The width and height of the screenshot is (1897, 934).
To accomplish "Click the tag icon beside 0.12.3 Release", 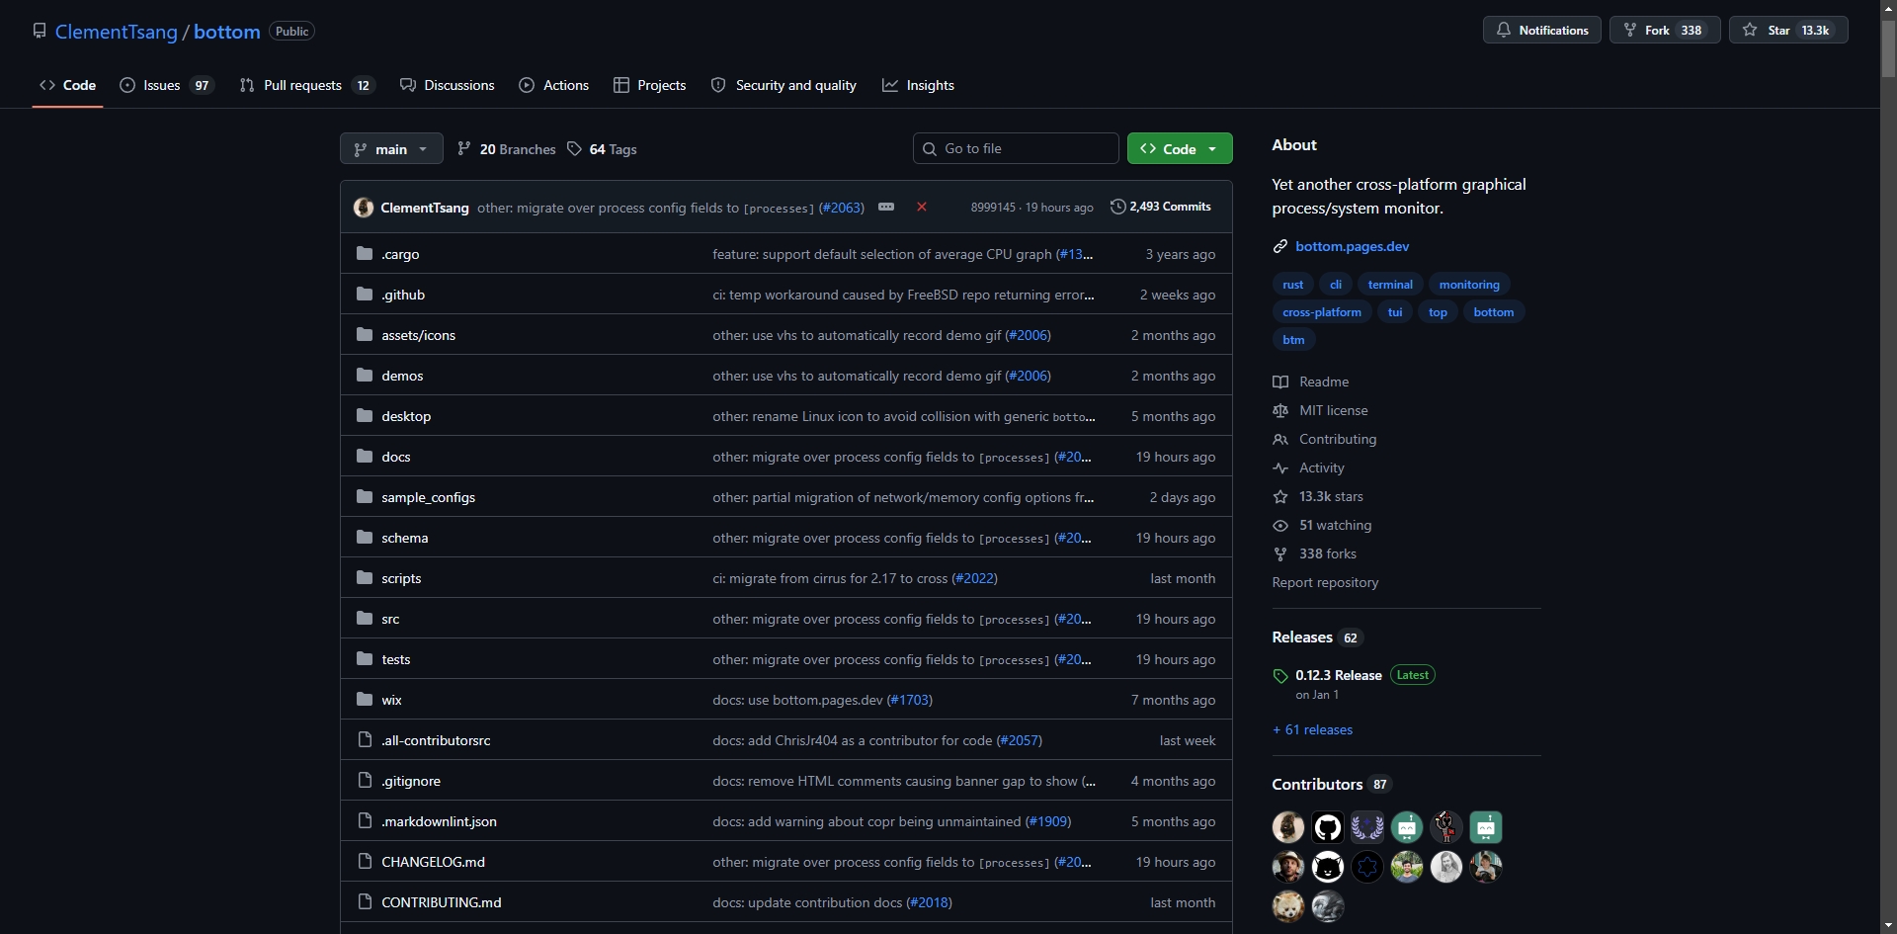I will coord(1280,676).
